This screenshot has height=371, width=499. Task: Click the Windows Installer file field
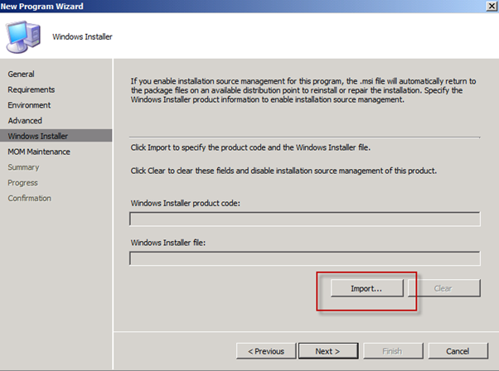[305, 258]
